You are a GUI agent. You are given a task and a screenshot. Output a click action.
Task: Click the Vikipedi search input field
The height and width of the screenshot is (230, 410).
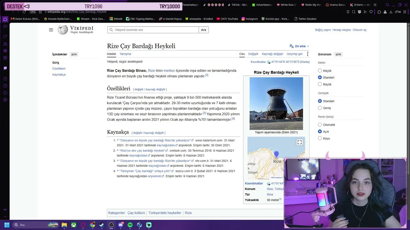(153, 30)
